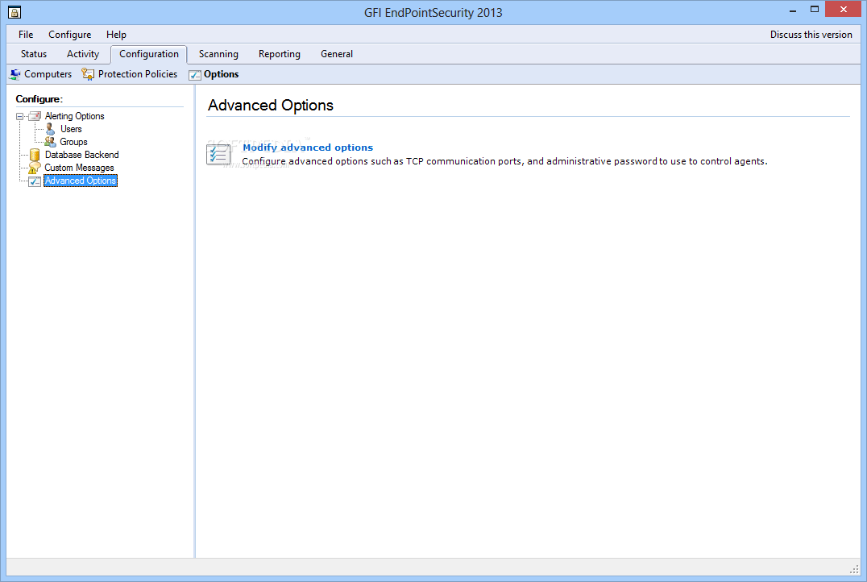Select Database Backend in the tree
The height and width of the screenshot is (582, 867).
(x=82, y=155)
